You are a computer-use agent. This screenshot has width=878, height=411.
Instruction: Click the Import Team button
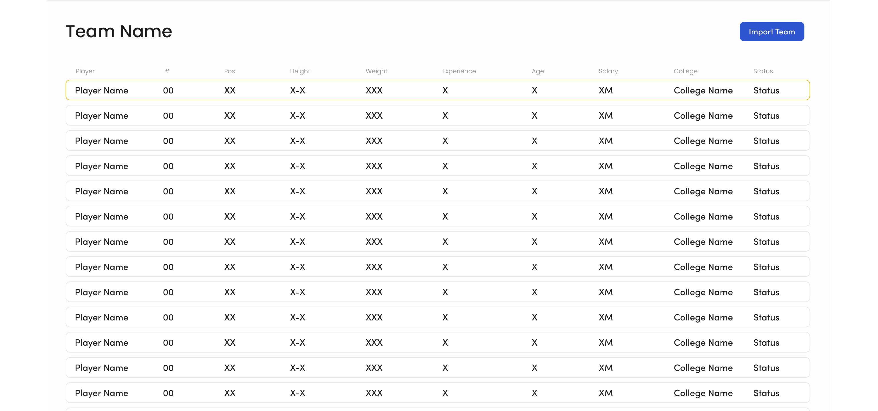pos(771,32)
